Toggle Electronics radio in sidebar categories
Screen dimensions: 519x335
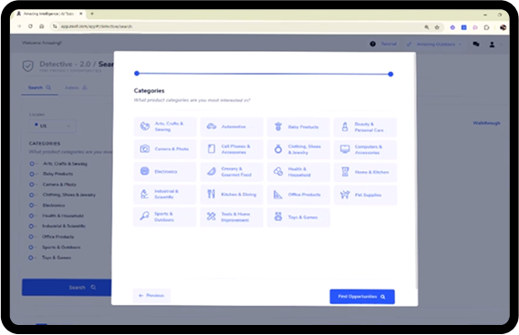tap(31, 205)
